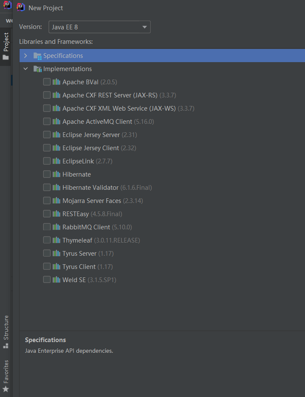Click the Tyrus Server library icon
305x397 pixels.
[56, 253]
